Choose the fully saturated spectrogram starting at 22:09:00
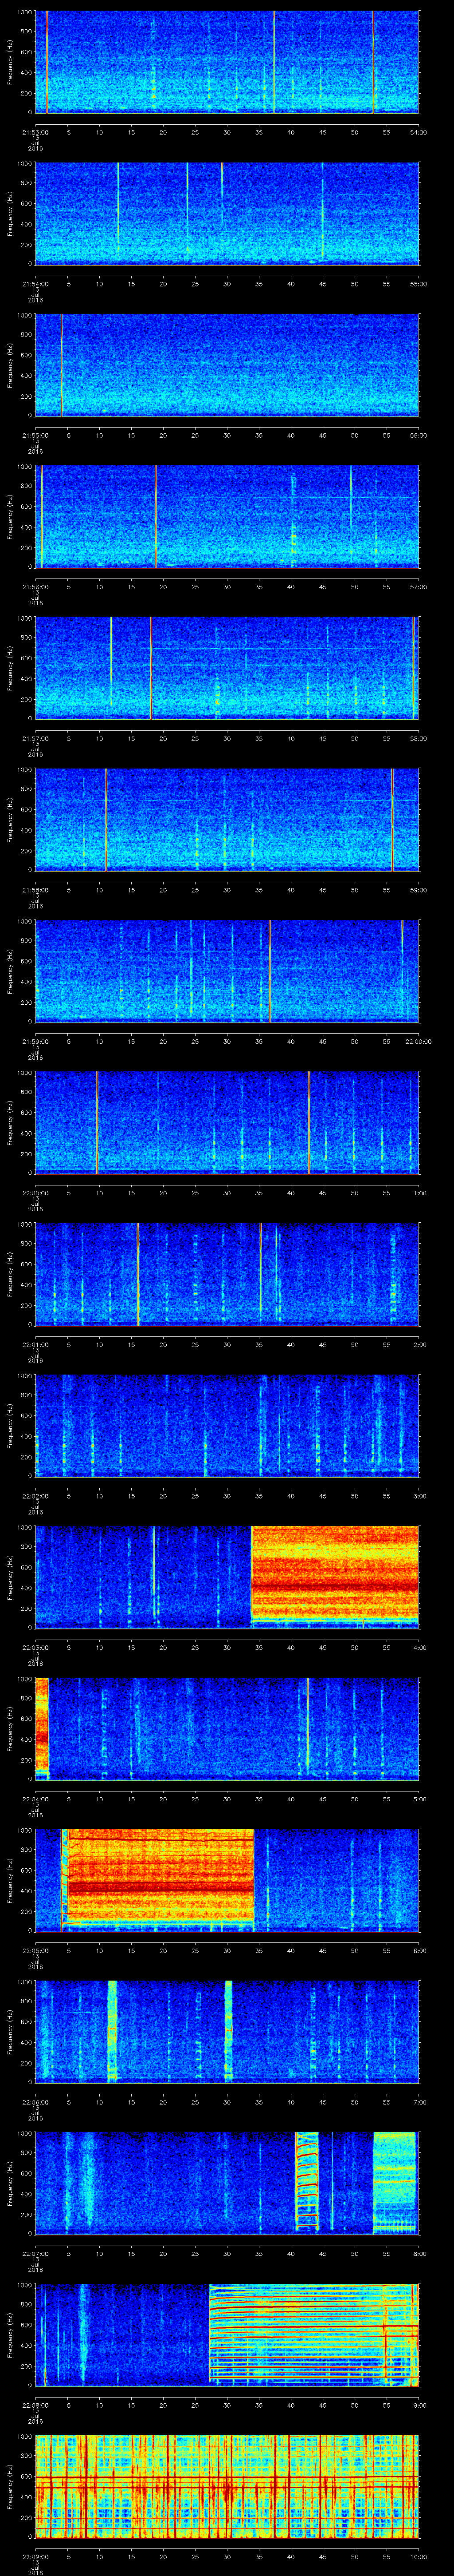The image size is (454, 2576). (x=227, y=2487)
